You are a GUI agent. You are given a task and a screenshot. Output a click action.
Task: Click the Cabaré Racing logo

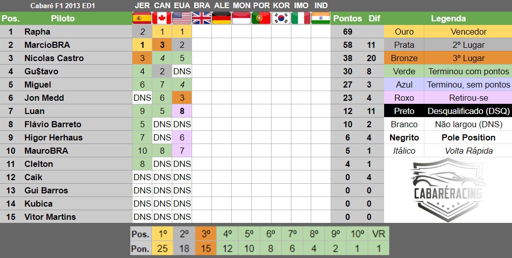pos(448,190)
